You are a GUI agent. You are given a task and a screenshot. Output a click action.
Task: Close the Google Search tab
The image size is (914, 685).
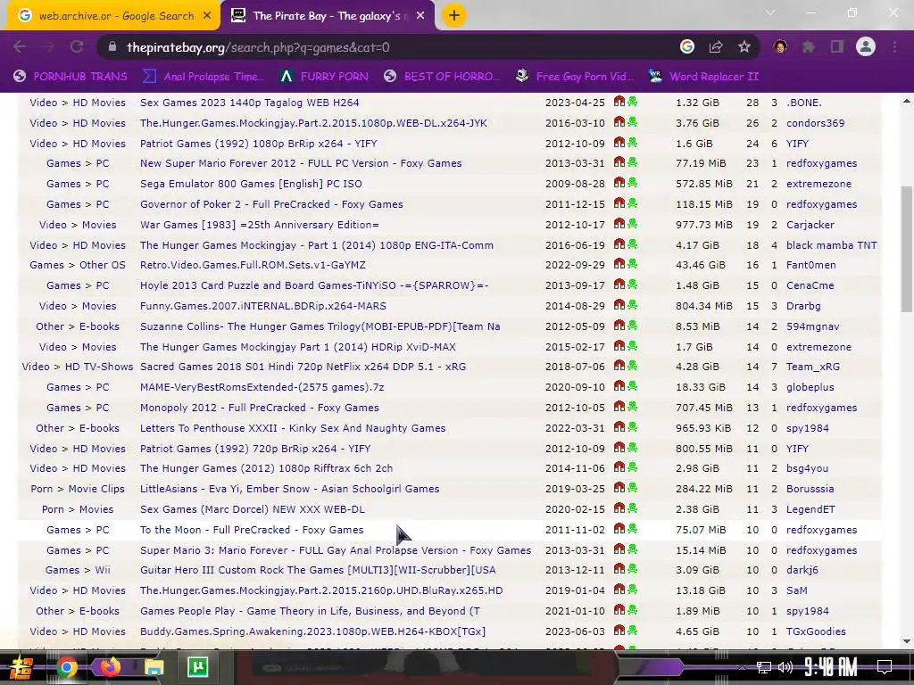(207, 16)
